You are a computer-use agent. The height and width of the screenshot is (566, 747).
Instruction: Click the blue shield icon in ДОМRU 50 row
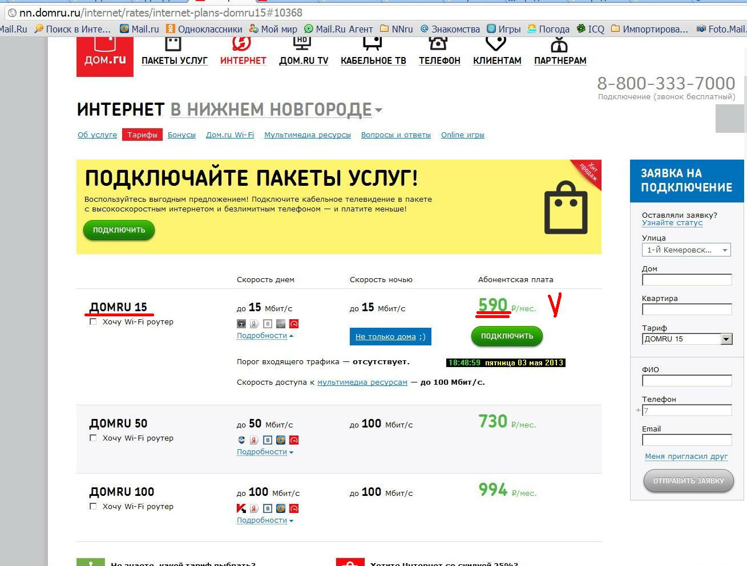(241, 440)
